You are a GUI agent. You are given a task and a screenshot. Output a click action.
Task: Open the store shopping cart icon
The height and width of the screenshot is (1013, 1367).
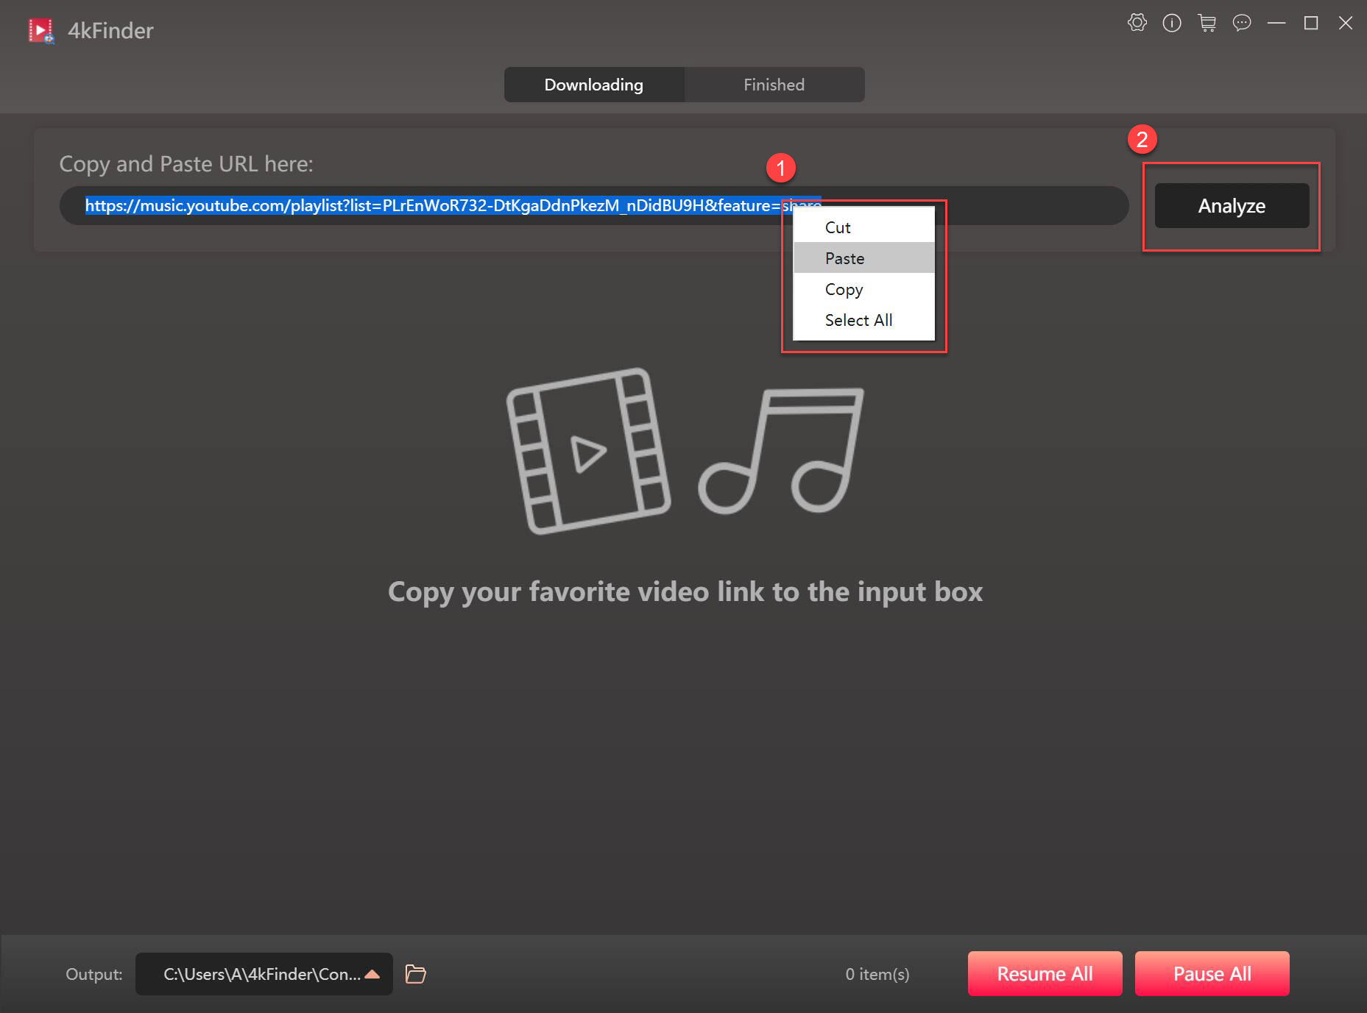(1207, 23)
